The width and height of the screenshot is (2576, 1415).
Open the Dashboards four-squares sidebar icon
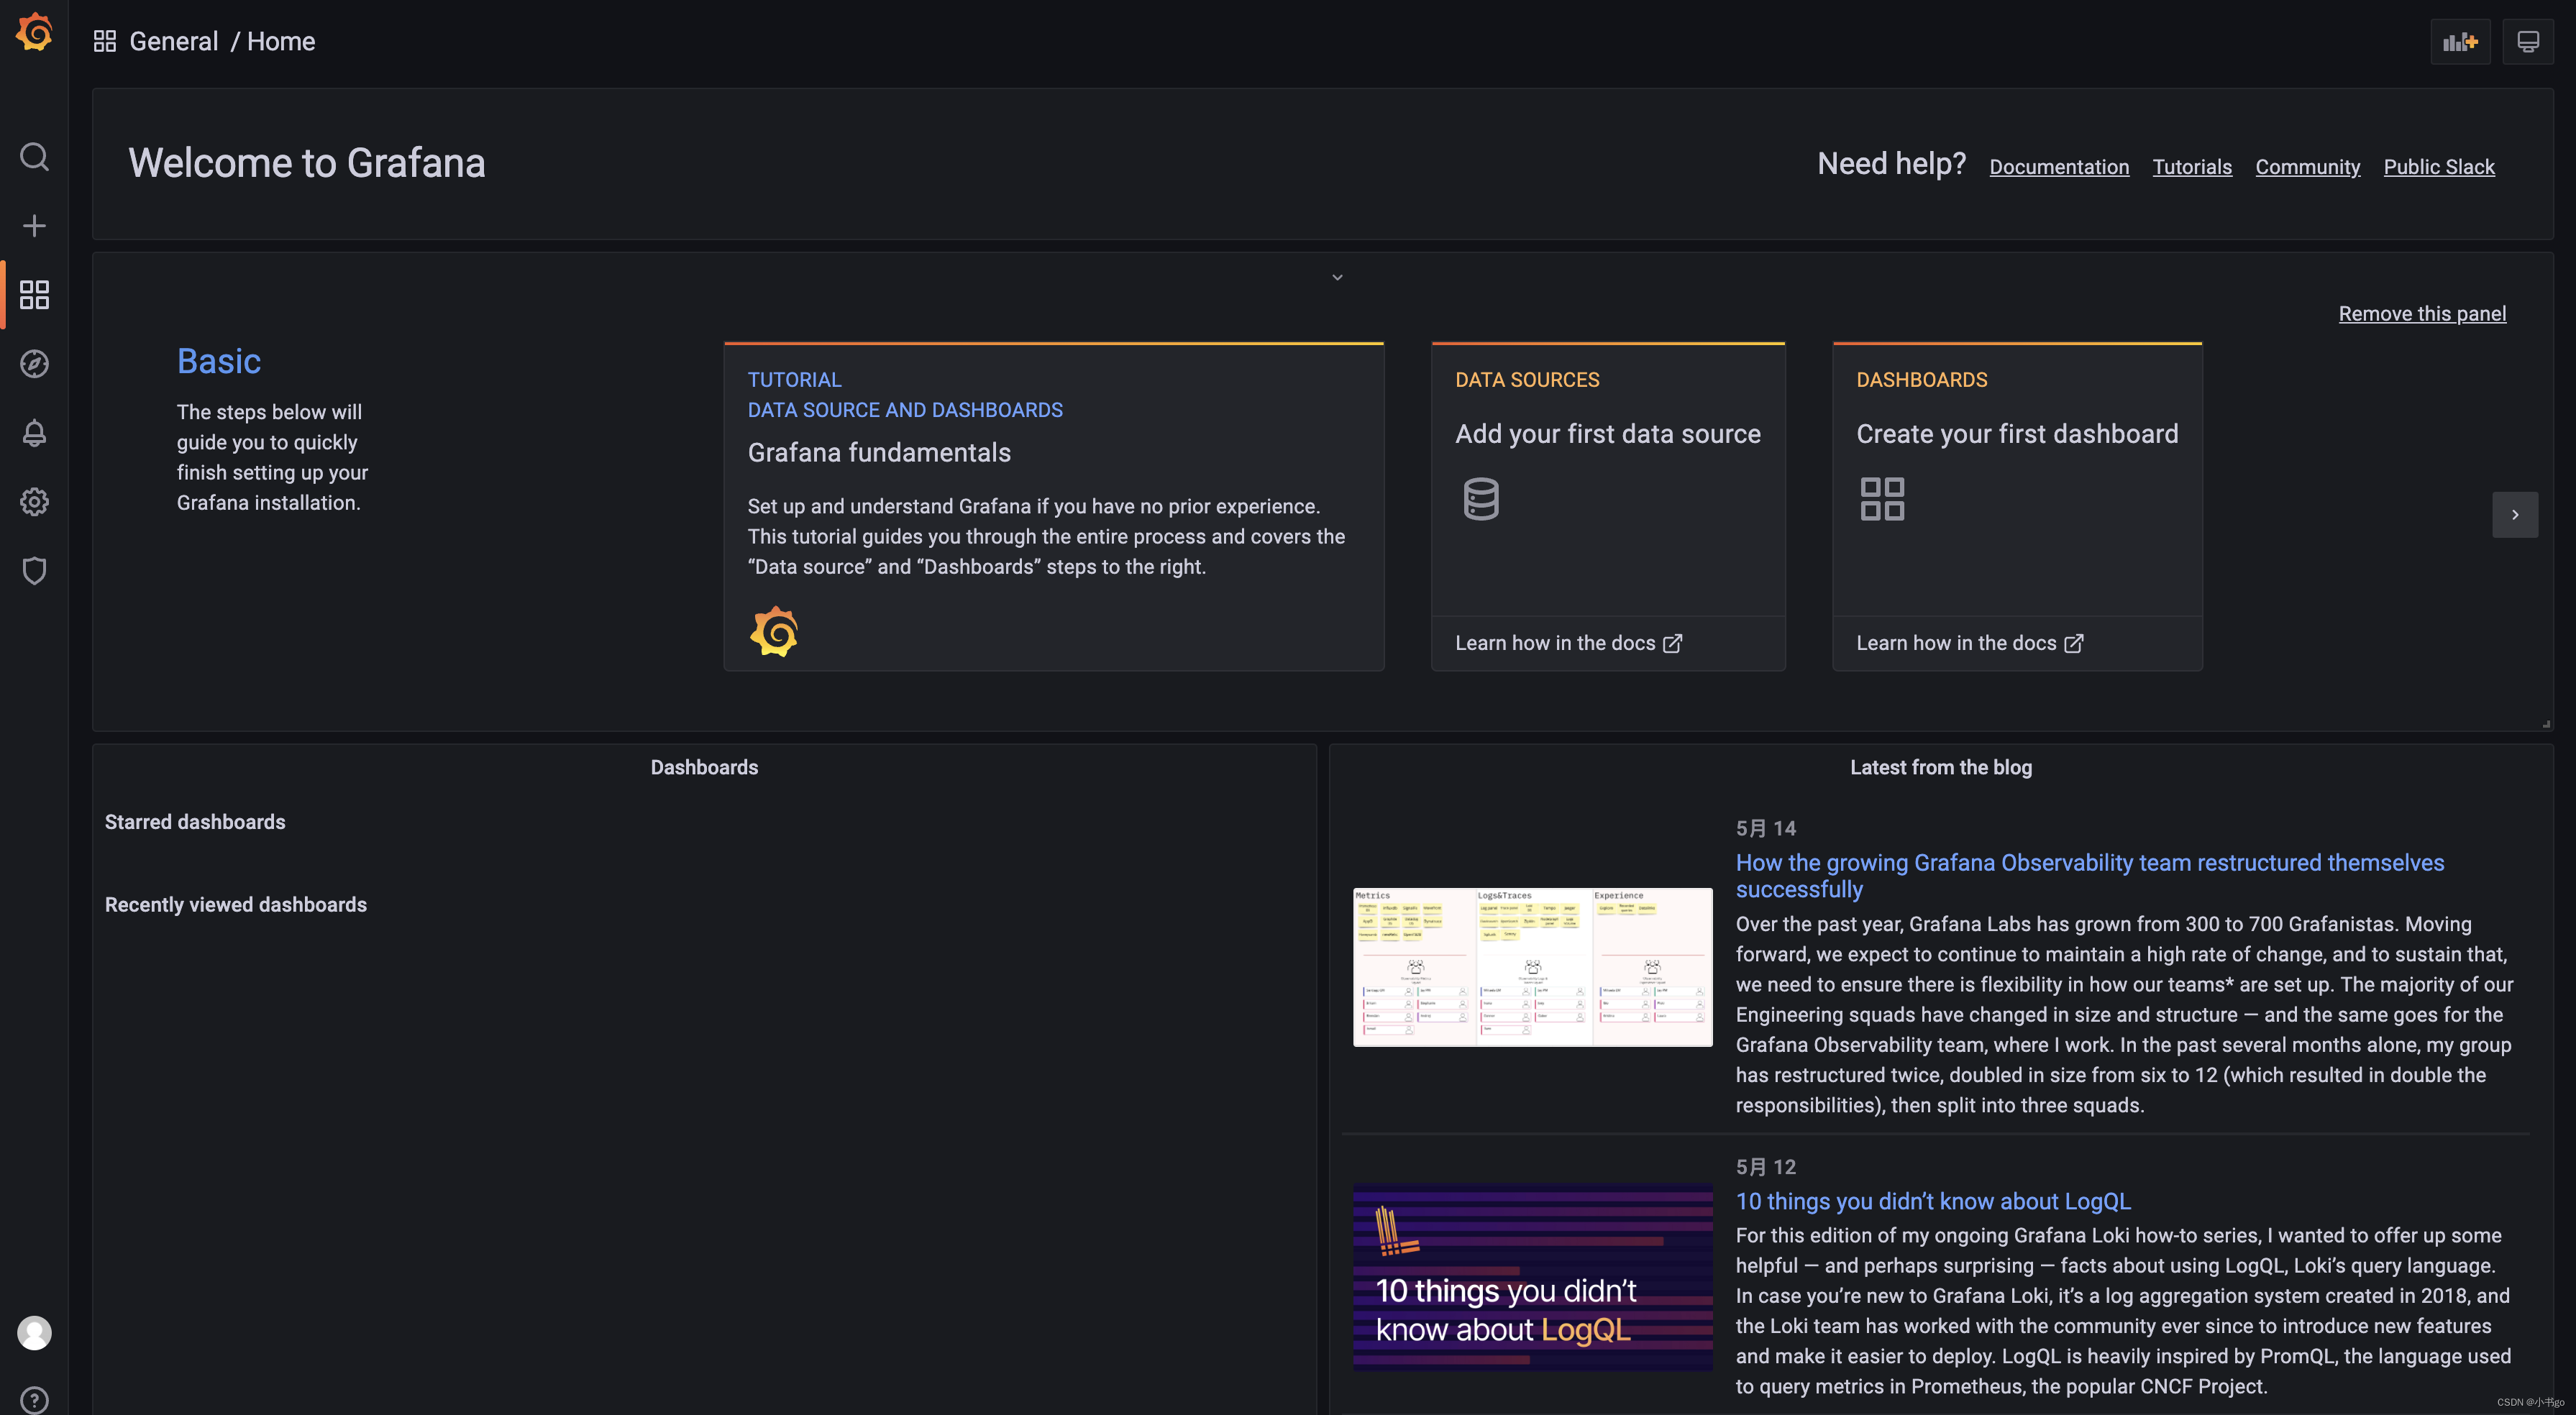click(x=34, y=295)
